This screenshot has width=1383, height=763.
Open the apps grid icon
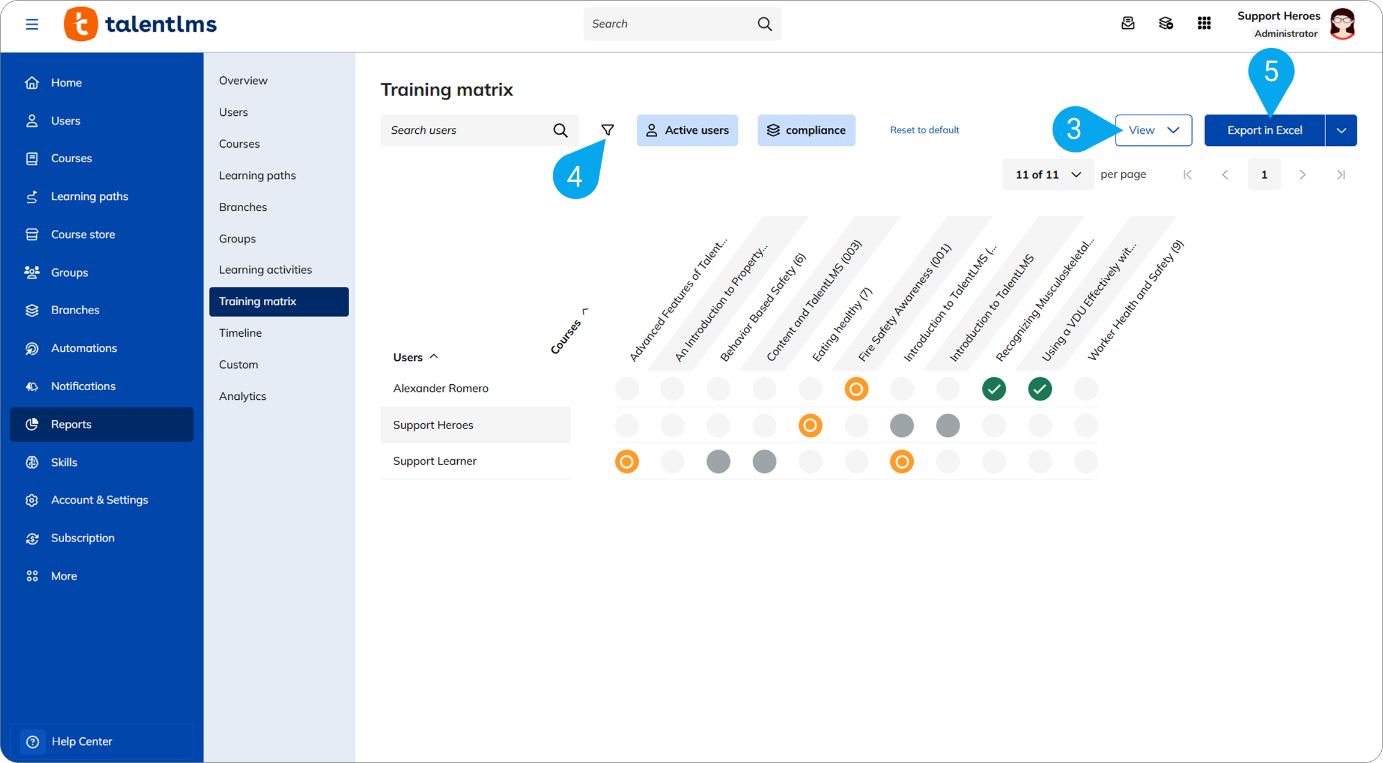coord(1204,23)
